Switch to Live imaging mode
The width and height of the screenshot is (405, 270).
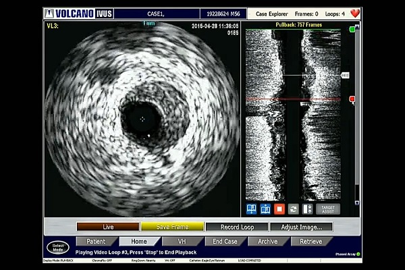pyautogui.click(x=108, y=227)
